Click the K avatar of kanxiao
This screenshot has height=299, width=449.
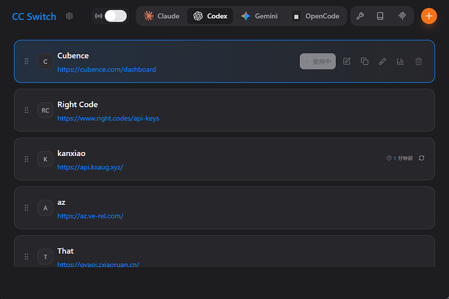pos(46,159)
